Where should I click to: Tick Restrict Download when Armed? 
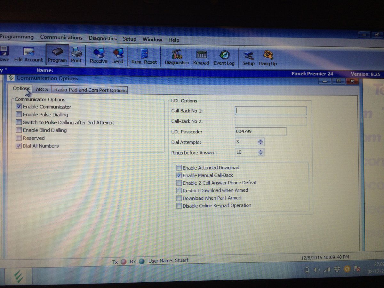tap(179, 191)
